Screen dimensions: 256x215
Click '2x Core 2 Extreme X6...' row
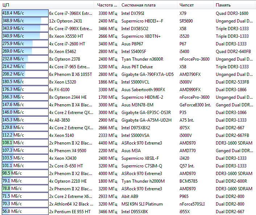coord(71,196)
